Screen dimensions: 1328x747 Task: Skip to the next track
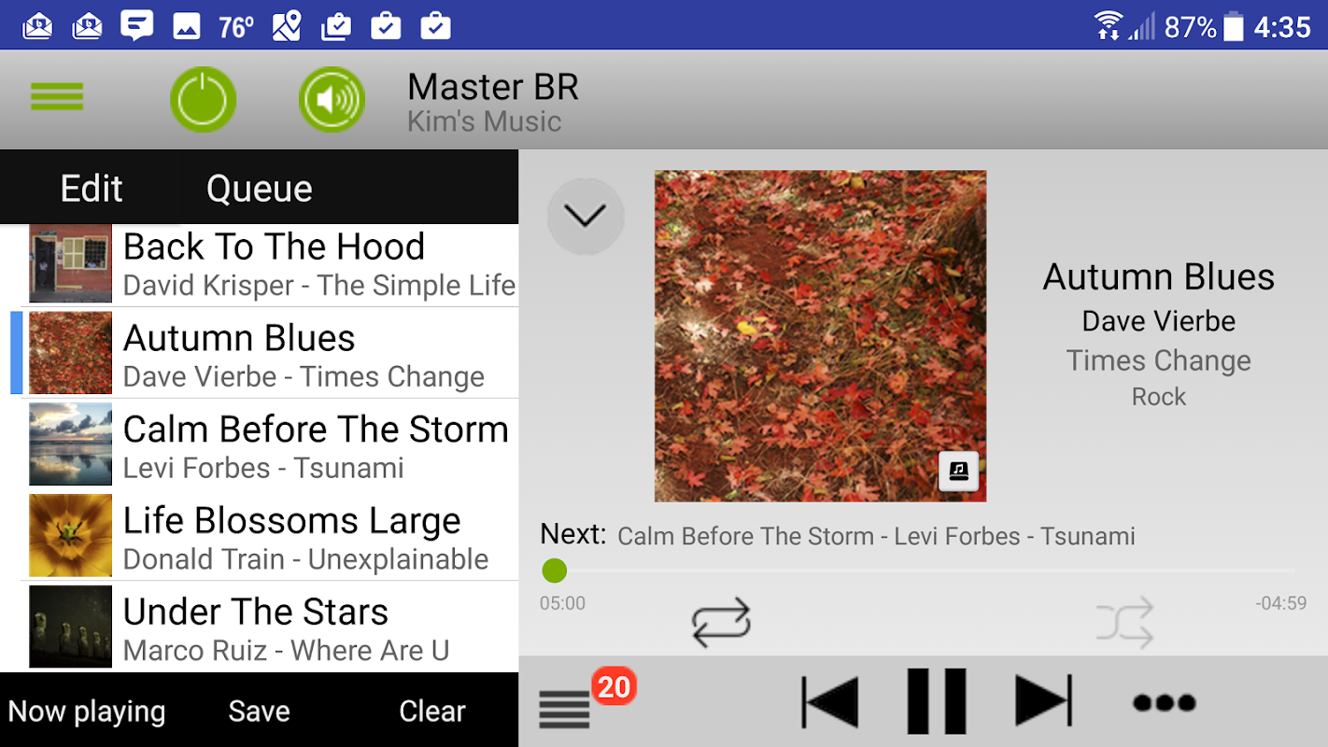click(1043, 702)
